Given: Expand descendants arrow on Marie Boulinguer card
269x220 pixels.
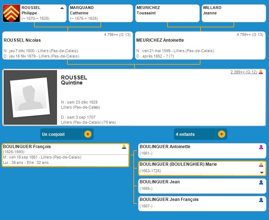Looking at the screenshot, I should coord(261,173).
